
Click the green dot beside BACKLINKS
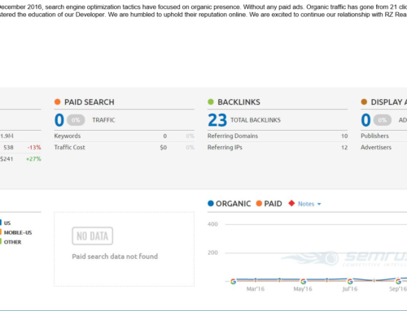click(x=211, y=102)
